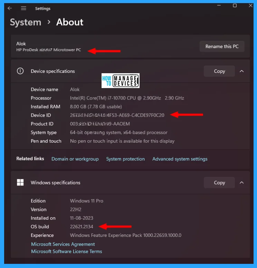Click the Settings window title
The width and height of the screenshot is (257, 268).
[43, 8]
